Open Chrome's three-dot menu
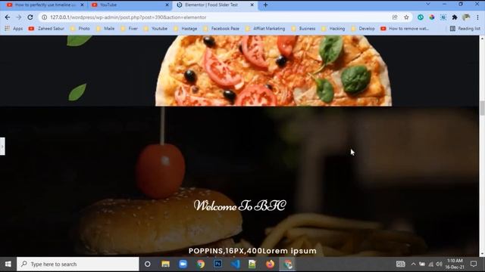 (x=477, y=17)
